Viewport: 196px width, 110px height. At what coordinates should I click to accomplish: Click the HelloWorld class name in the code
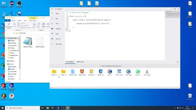(79, 16)
